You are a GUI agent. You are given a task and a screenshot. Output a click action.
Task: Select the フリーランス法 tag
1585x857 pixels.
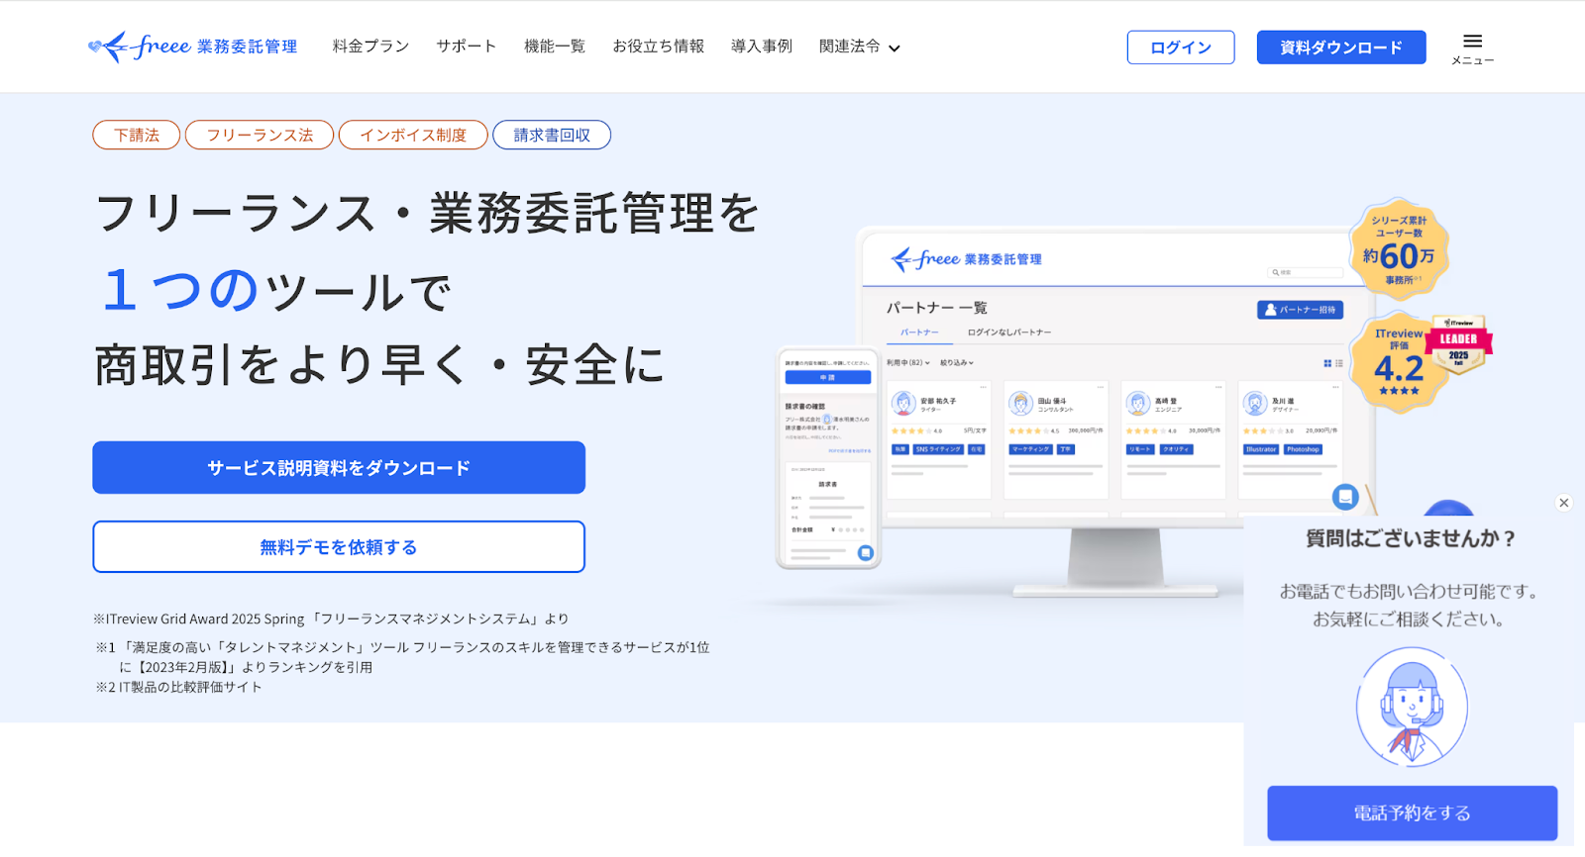pos(260,136)
